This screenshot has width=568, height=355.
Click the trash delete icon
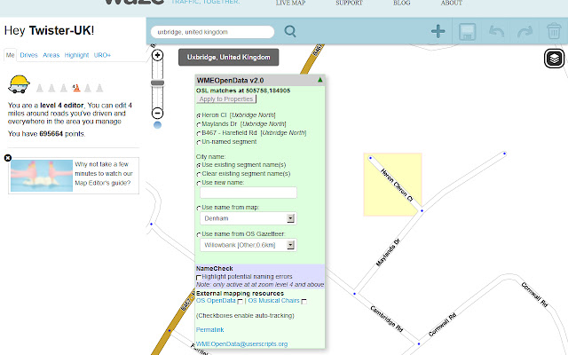[x=554, y=32]
